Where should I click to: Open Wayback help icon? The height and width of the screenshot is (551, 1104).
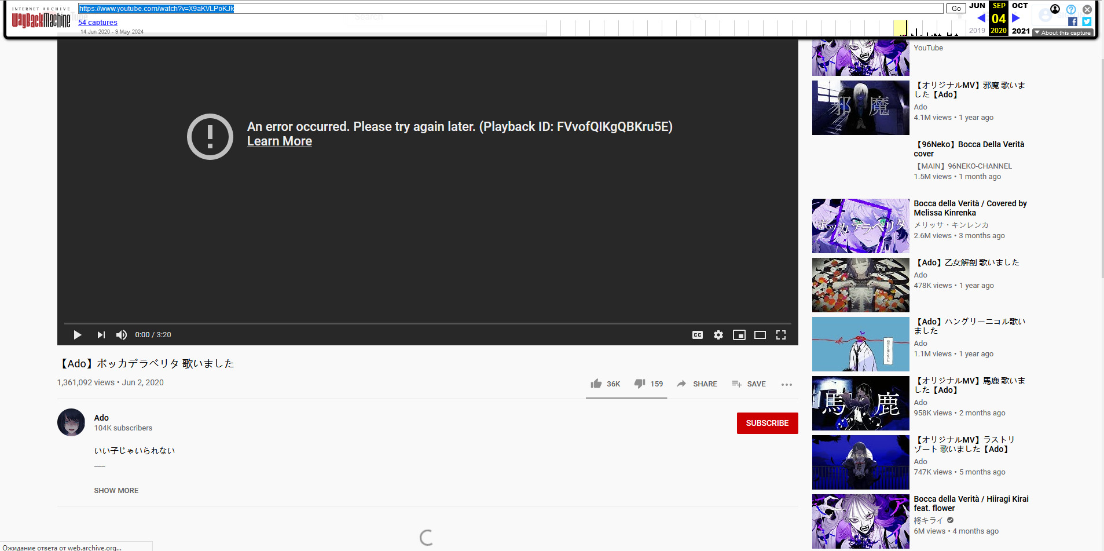[1071, 9]
